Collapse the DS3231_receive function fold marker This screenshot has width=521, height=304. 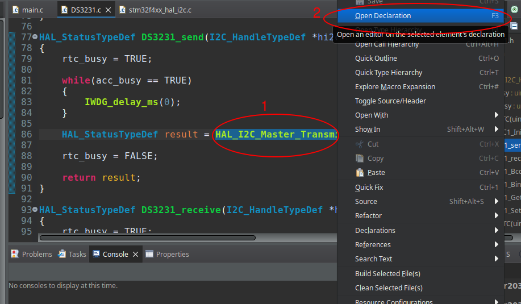coord(35,210)
